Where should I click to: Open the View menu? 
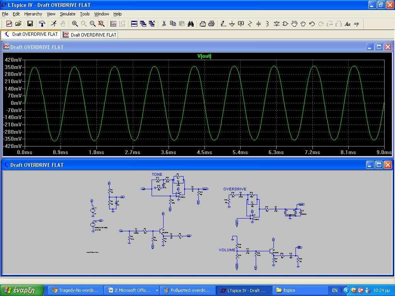[x=51, y=14]
